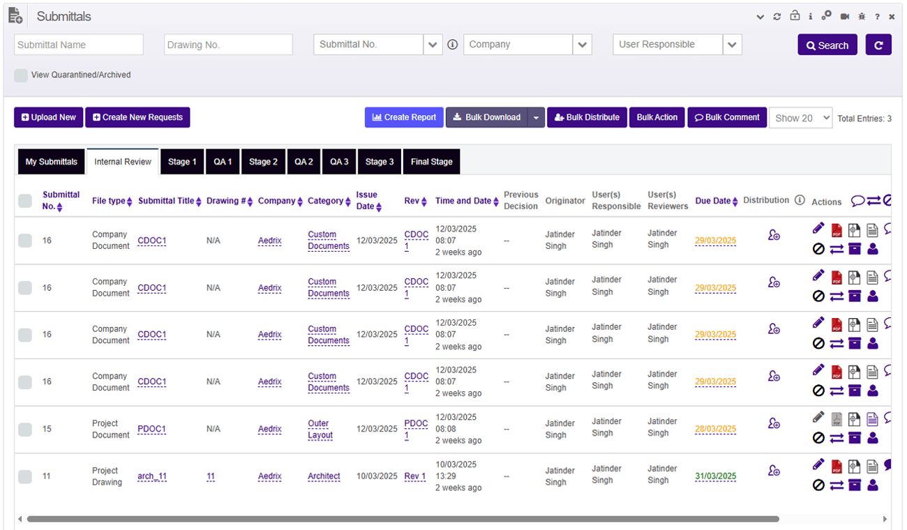907x530 pixels.
Task: Add distribution user for arch_11 row
Action: [774, 471]
